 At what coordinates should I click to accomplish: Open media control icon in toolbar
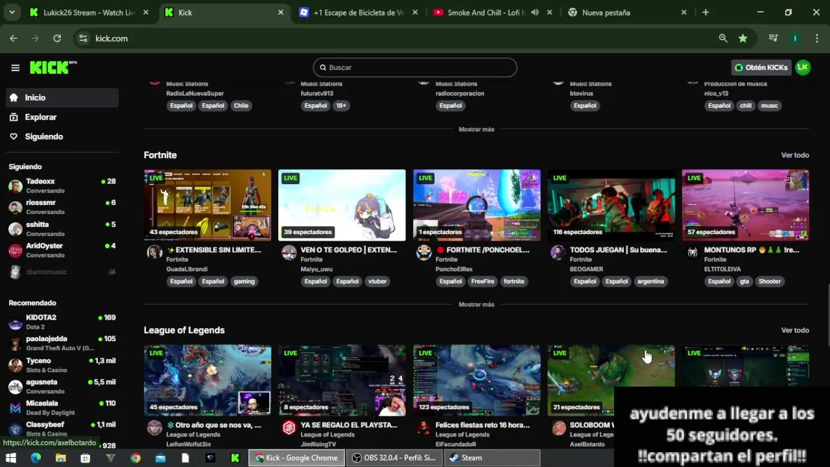[773, 38]
